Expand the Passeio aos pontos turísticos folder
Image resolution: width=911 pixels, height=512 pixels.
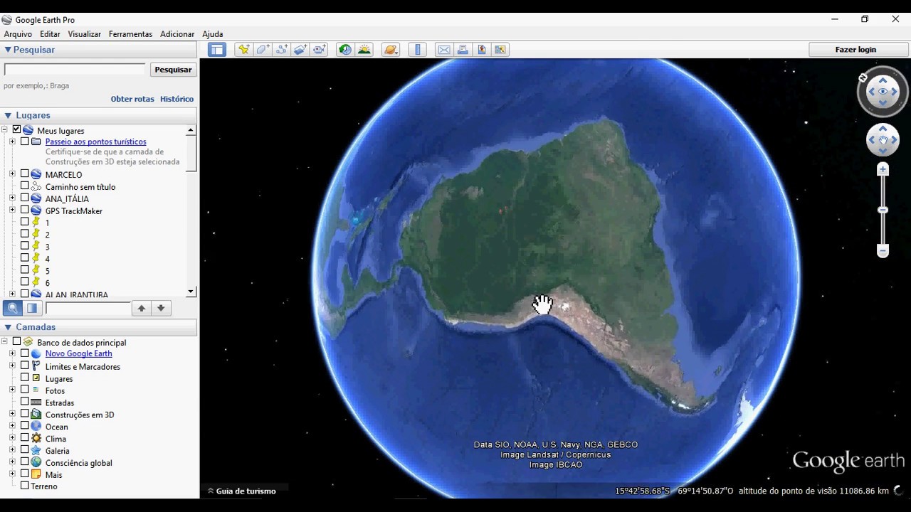pyautogui.click(x=12, y=142)
